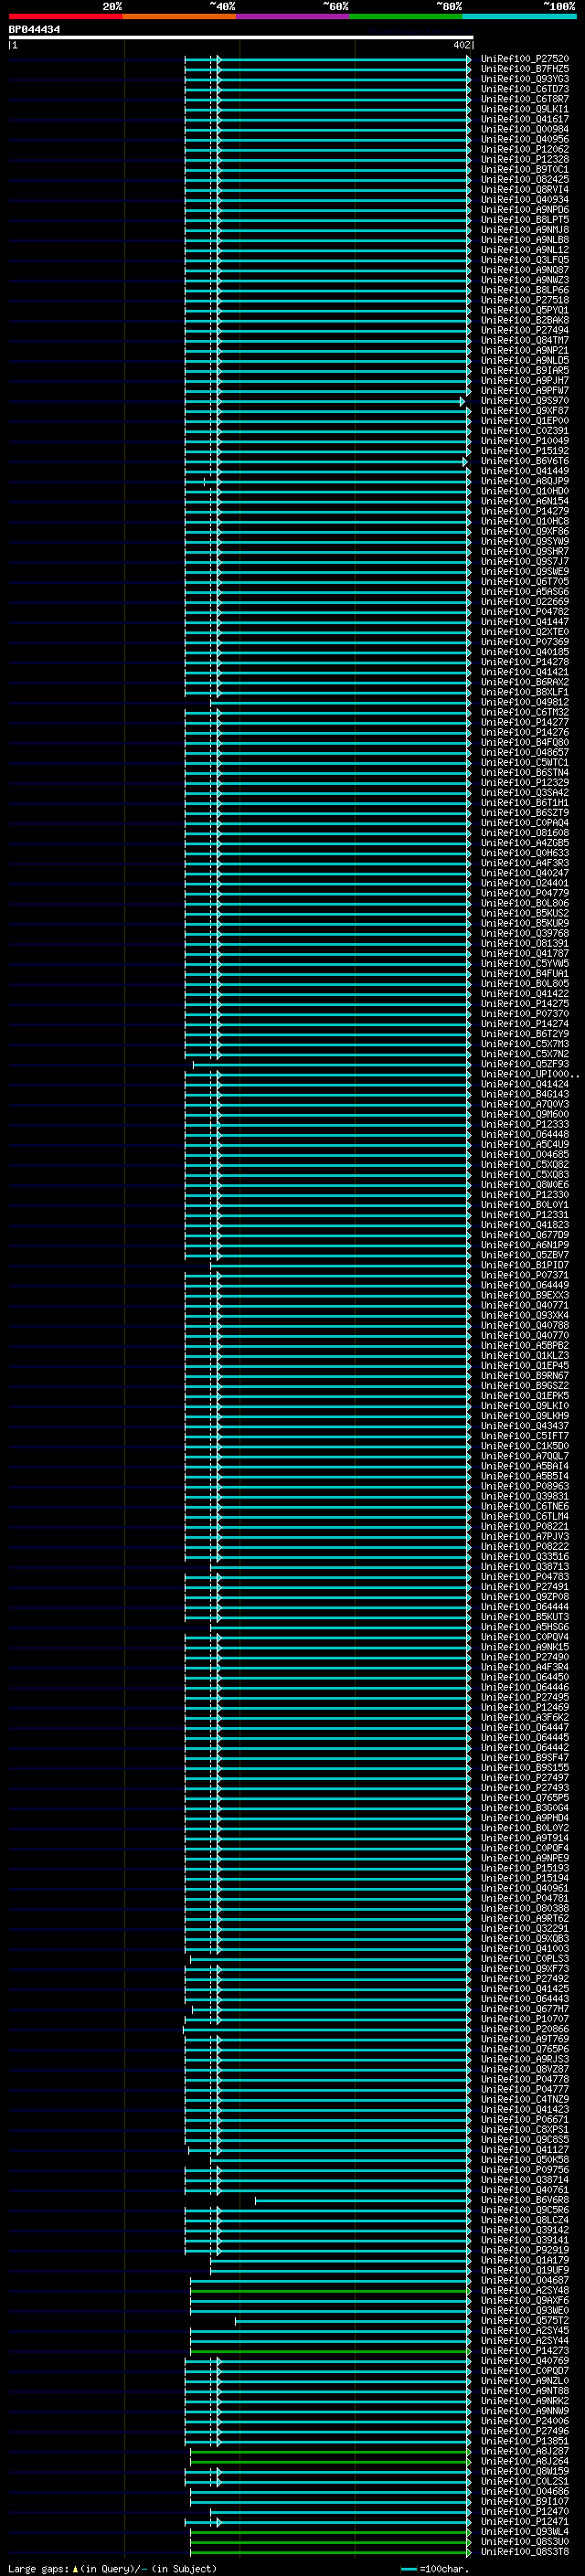This screenshot has height=2576, width=585.
Task: Open hit UniRef100_Q40788
Action: click(525, 1325)
